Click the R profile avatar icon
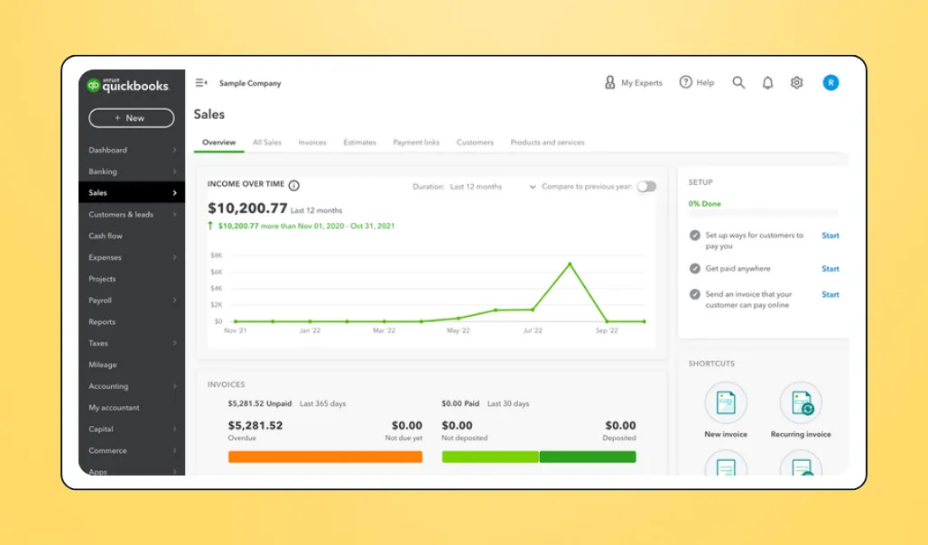This screenshot has width=928, height=545. 830,82
